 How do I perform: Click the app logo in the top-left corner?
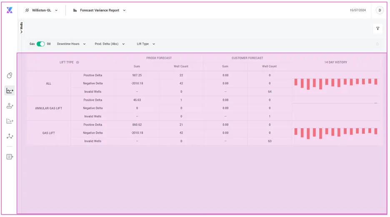pos(10,10)
